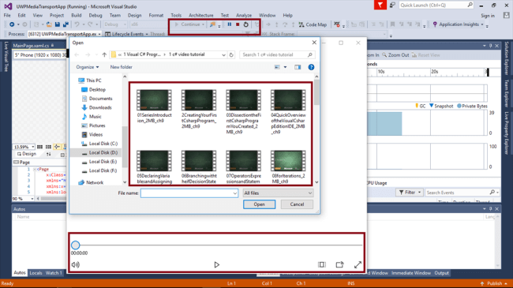Open Code Map from the toolbar
Image resolution: width=513 pixels, height=288 pixels.
(x=313, y=24)
